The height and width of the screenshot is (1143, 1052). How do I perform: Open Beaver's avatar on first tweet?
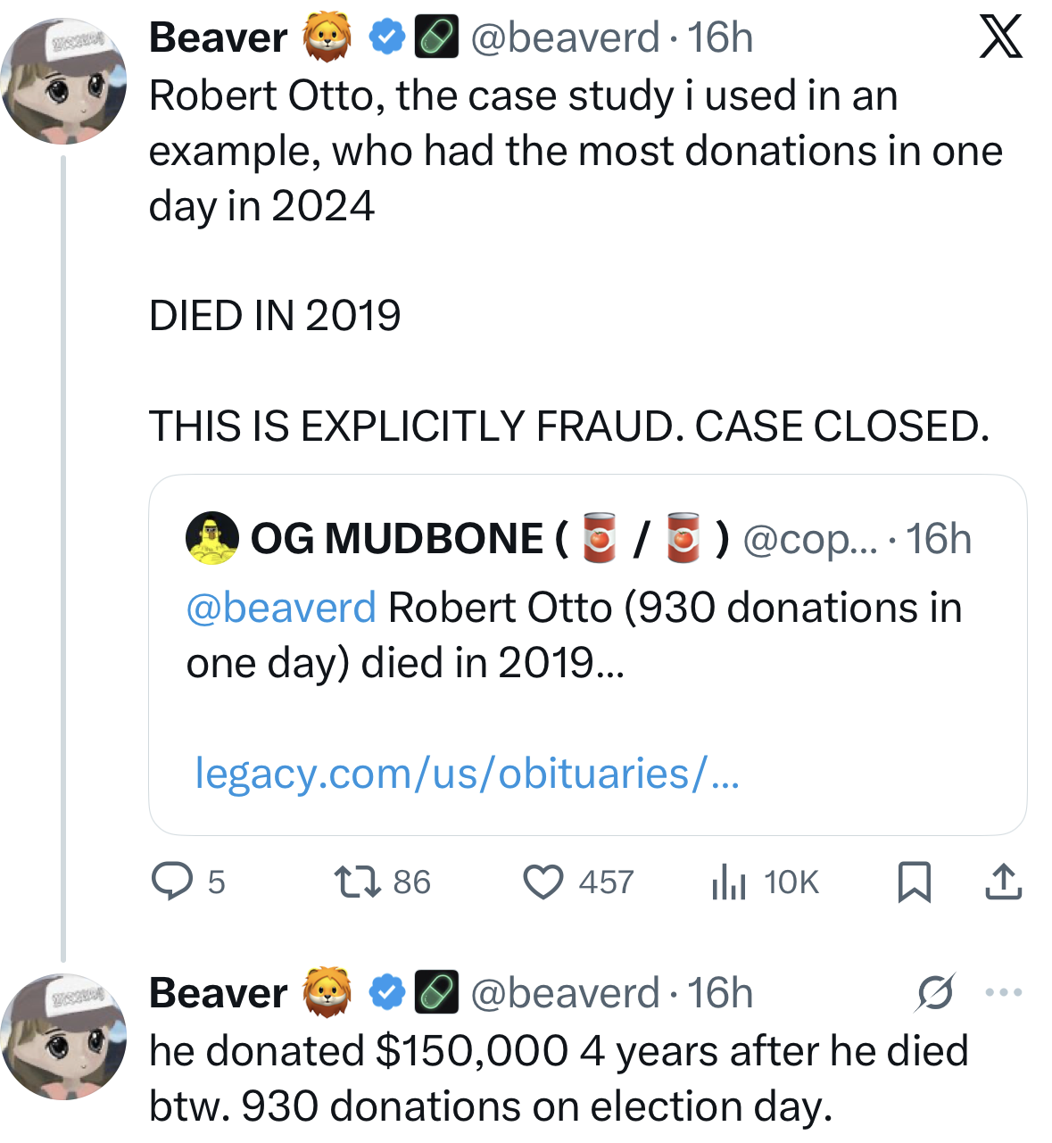click(x=63, y=81)
